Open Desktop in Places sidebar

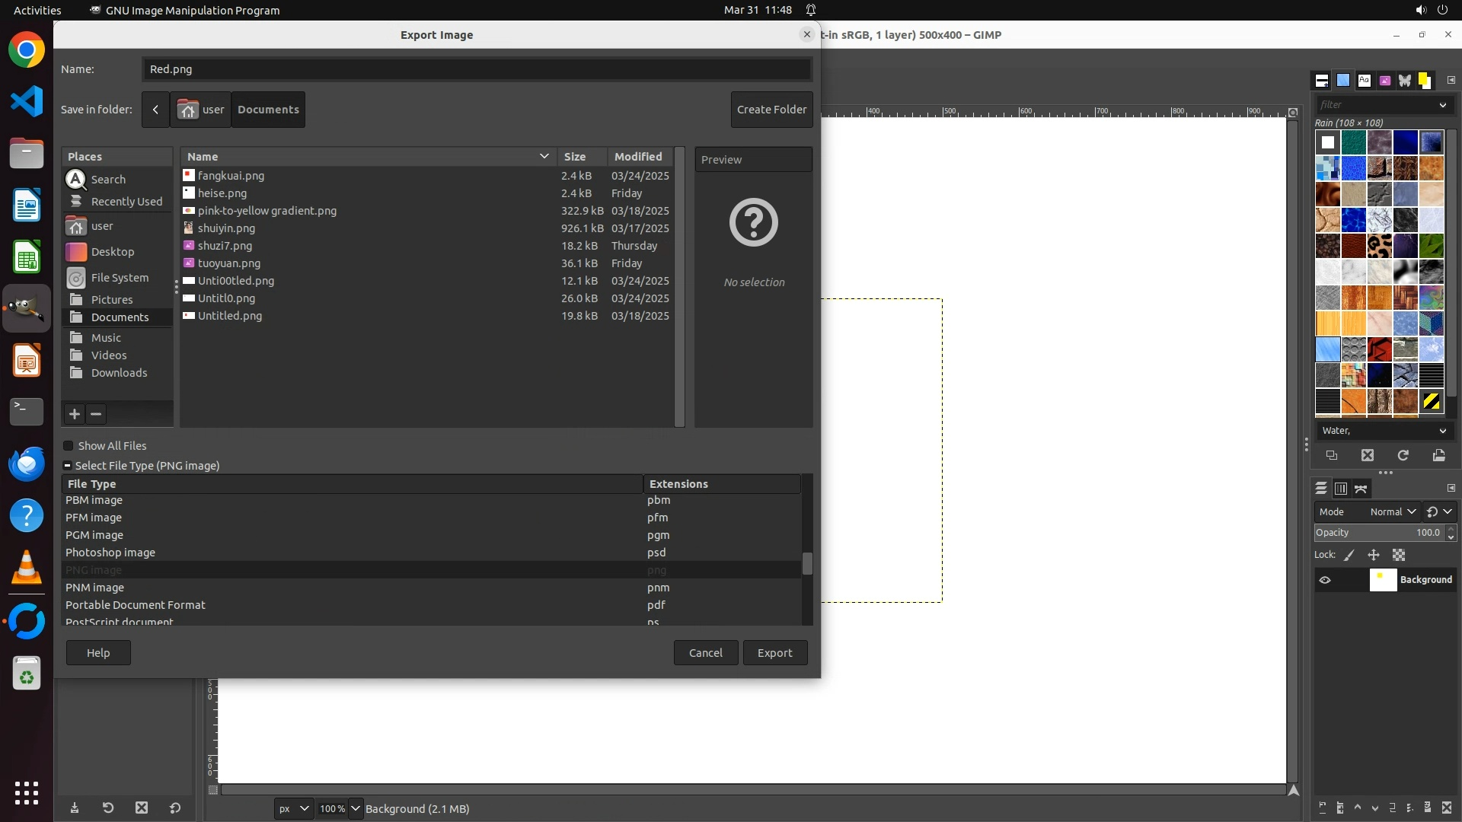[x=113, y=252]
